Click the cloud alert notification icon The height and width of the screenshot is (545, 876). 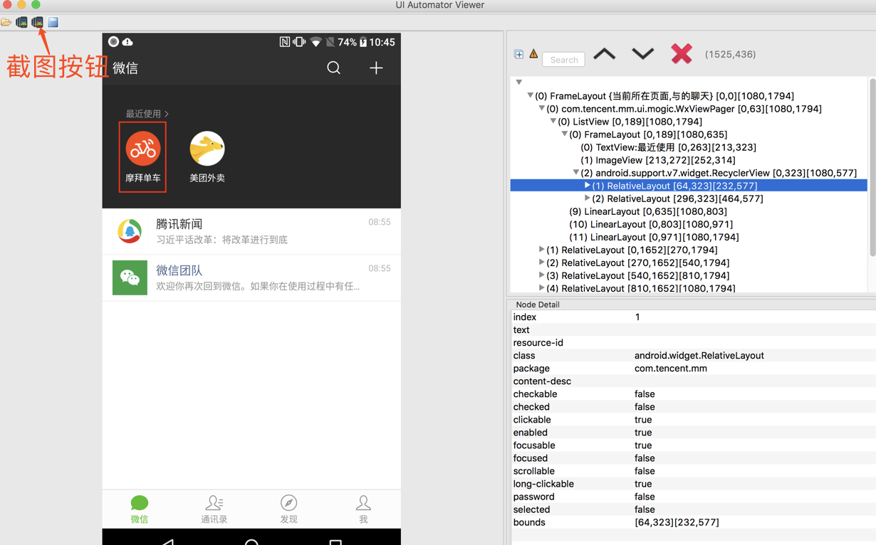pos(127,42)
